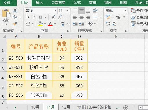The width and height of the screenshot is (148, 110).
Task: Open the 10月 sheet tab
Action: point(35,107)
